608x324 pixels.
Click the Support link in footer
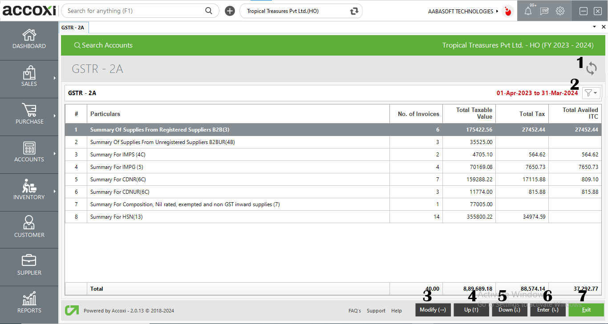click(376, 311)
